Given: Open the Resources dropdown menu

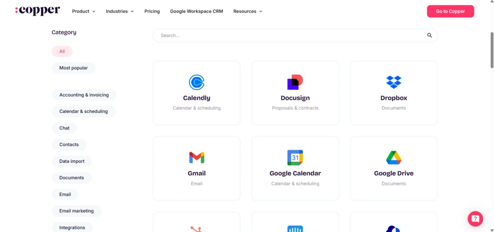Looking at the screenshot, I should pos(247,11).
